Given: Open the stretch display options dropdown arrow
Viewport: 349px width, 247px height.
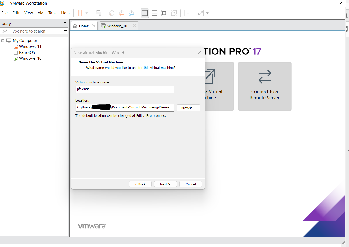Looking at the screenshot, I should tap(207, 13).
